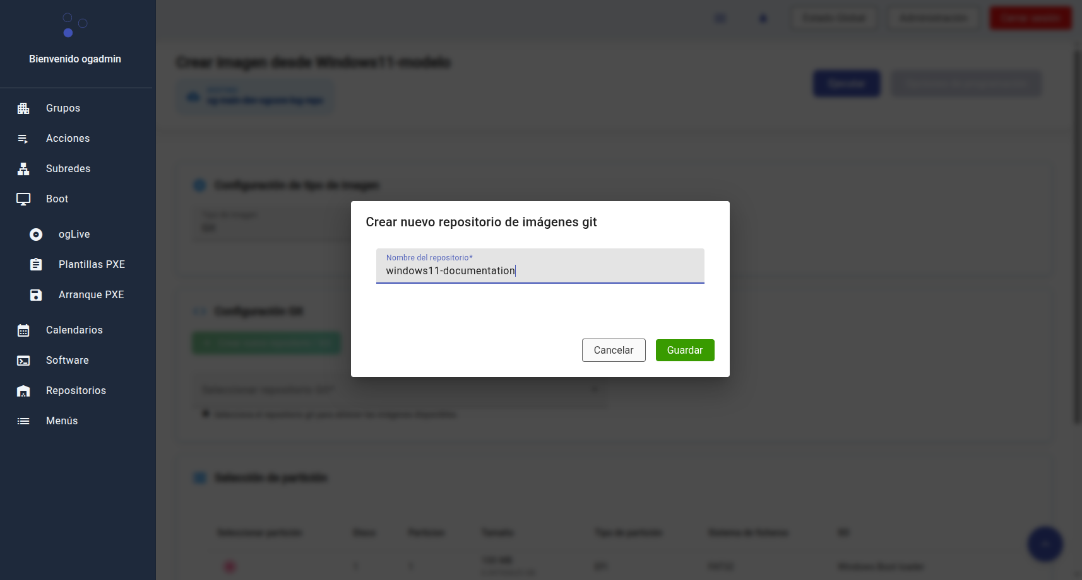Image resolution: width=1082 pixels, height=580 pixels.
Task: Click the round blue floating button
Action: 1045,543
